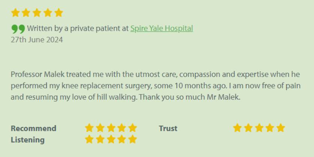Viewport: 314px width, 157px height.
Task: Select the third Recommend rating star
Action: click(111, 128)
